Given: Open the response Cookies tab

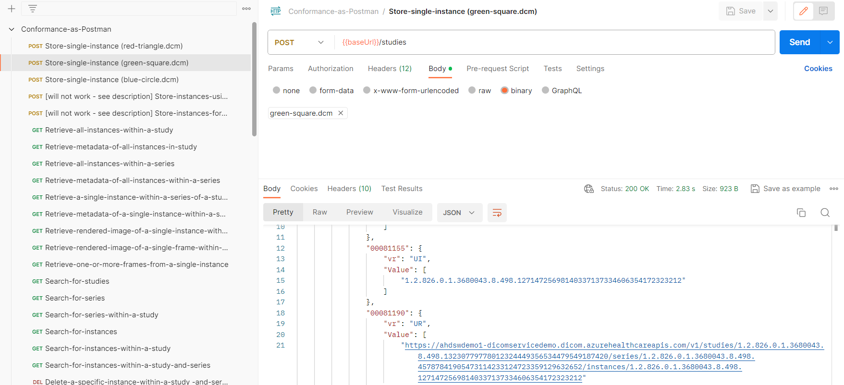Looking at the screenshot, I should point(304,189).
